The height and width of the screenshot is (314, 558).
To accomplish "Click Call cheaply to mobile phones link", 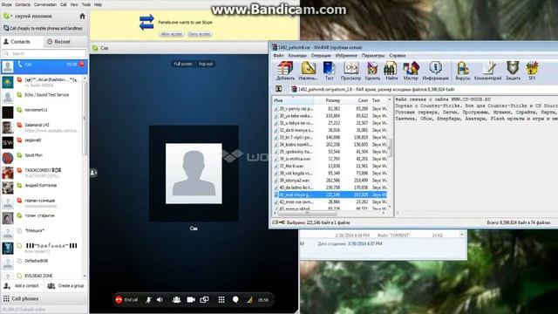I will 43,28.
